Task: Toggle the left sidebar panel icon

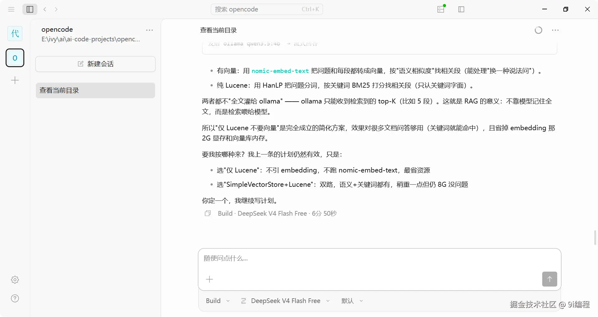Action: pos(30,9)
